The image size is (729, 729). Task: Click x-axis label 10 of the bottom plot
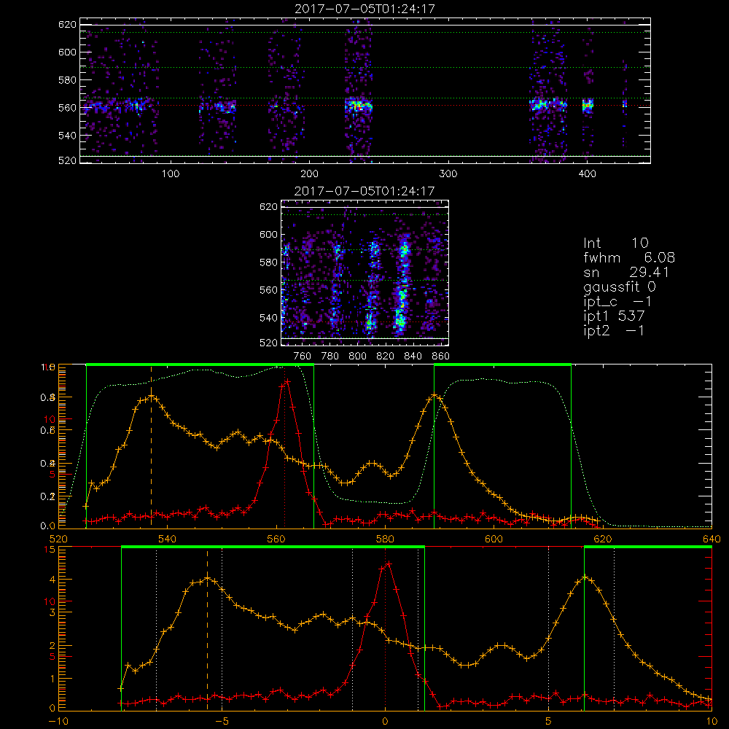pyautogui.click(x=712, y=722)
